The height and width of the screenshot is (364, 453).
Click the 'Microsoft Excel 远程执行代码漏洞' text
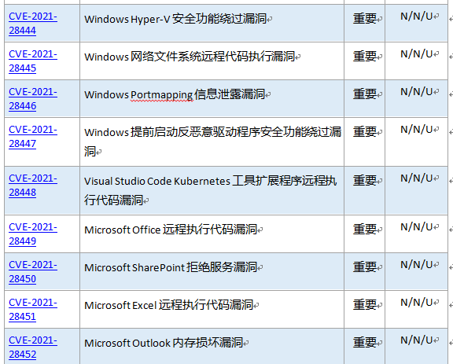point(169,305)
